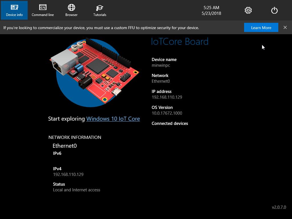
Task: Open the Device info tab
Action: point(14,10)
